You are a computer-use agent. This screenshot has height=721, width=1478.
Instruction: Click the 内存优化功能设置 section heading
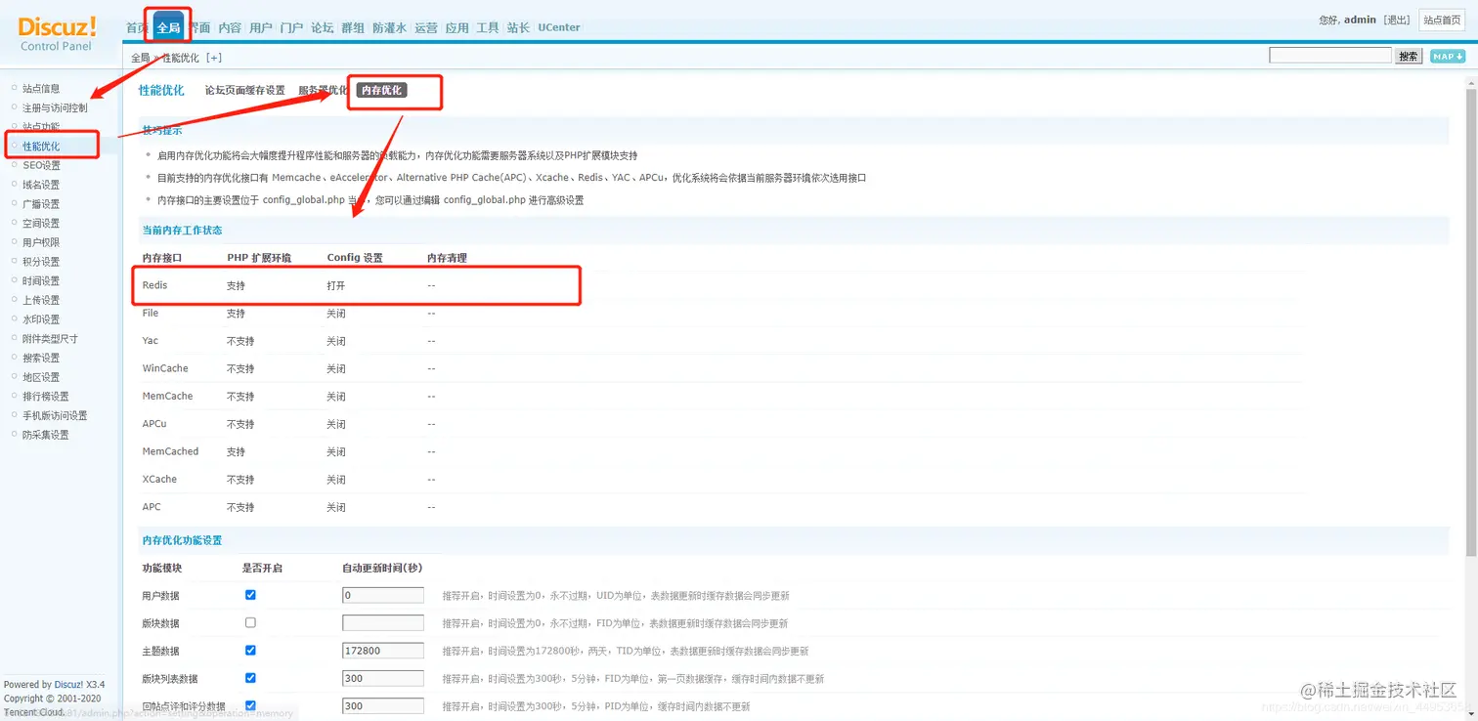(182, 540)
